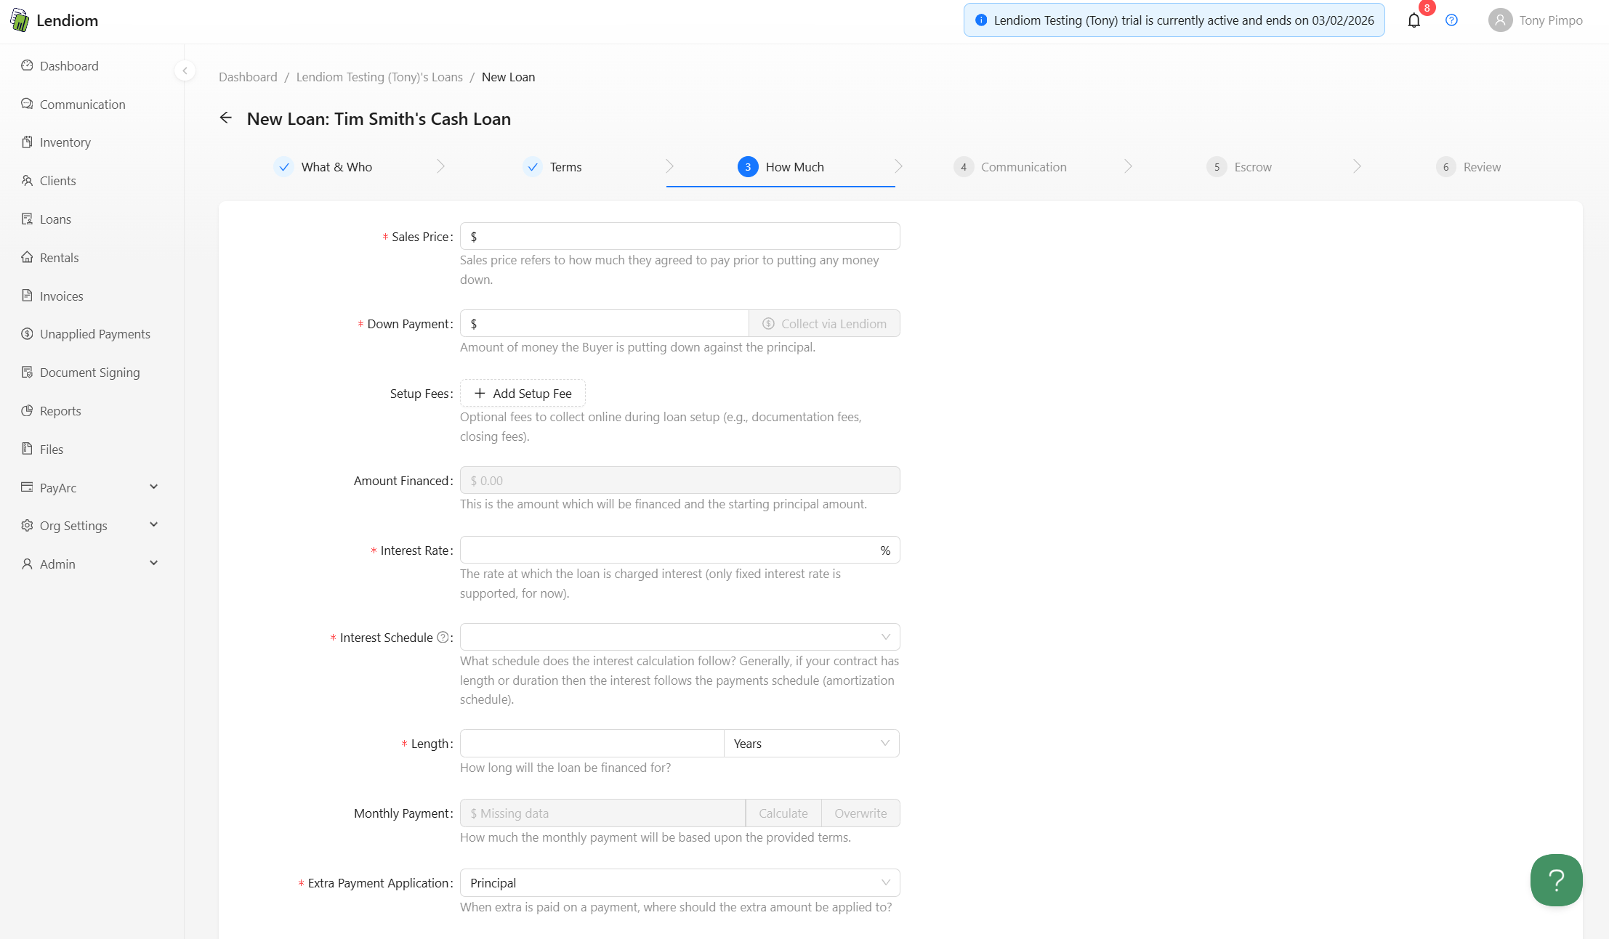This screenshot has width=1609, height=939.
Task: Open the green floating help widget
Action: click(1556, 879)
